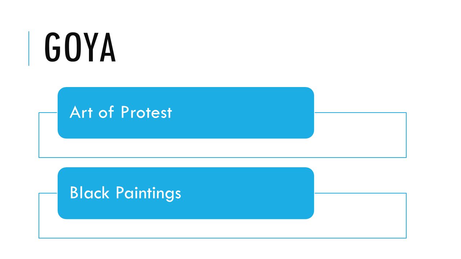461x259 pixels.
Task: Select the blue vertical accent line beside the title
Action: tap(29, 49)
